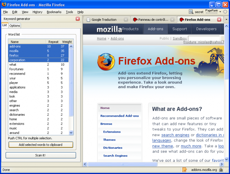Click the search engine icon beside 'secret'

pyautogui.click(x=191, y=12)
